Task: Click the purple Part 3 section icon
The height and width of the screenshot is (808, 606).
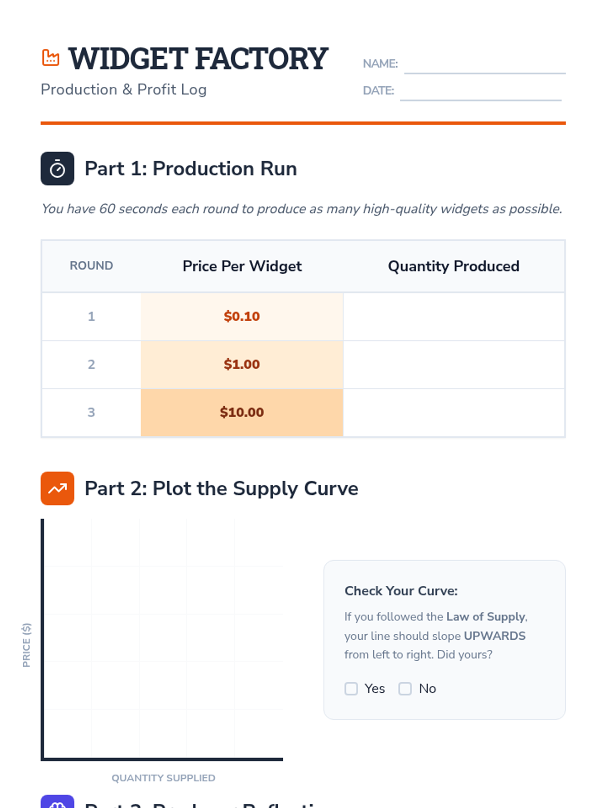Action: pyautogui.click(x=58, y=802)
